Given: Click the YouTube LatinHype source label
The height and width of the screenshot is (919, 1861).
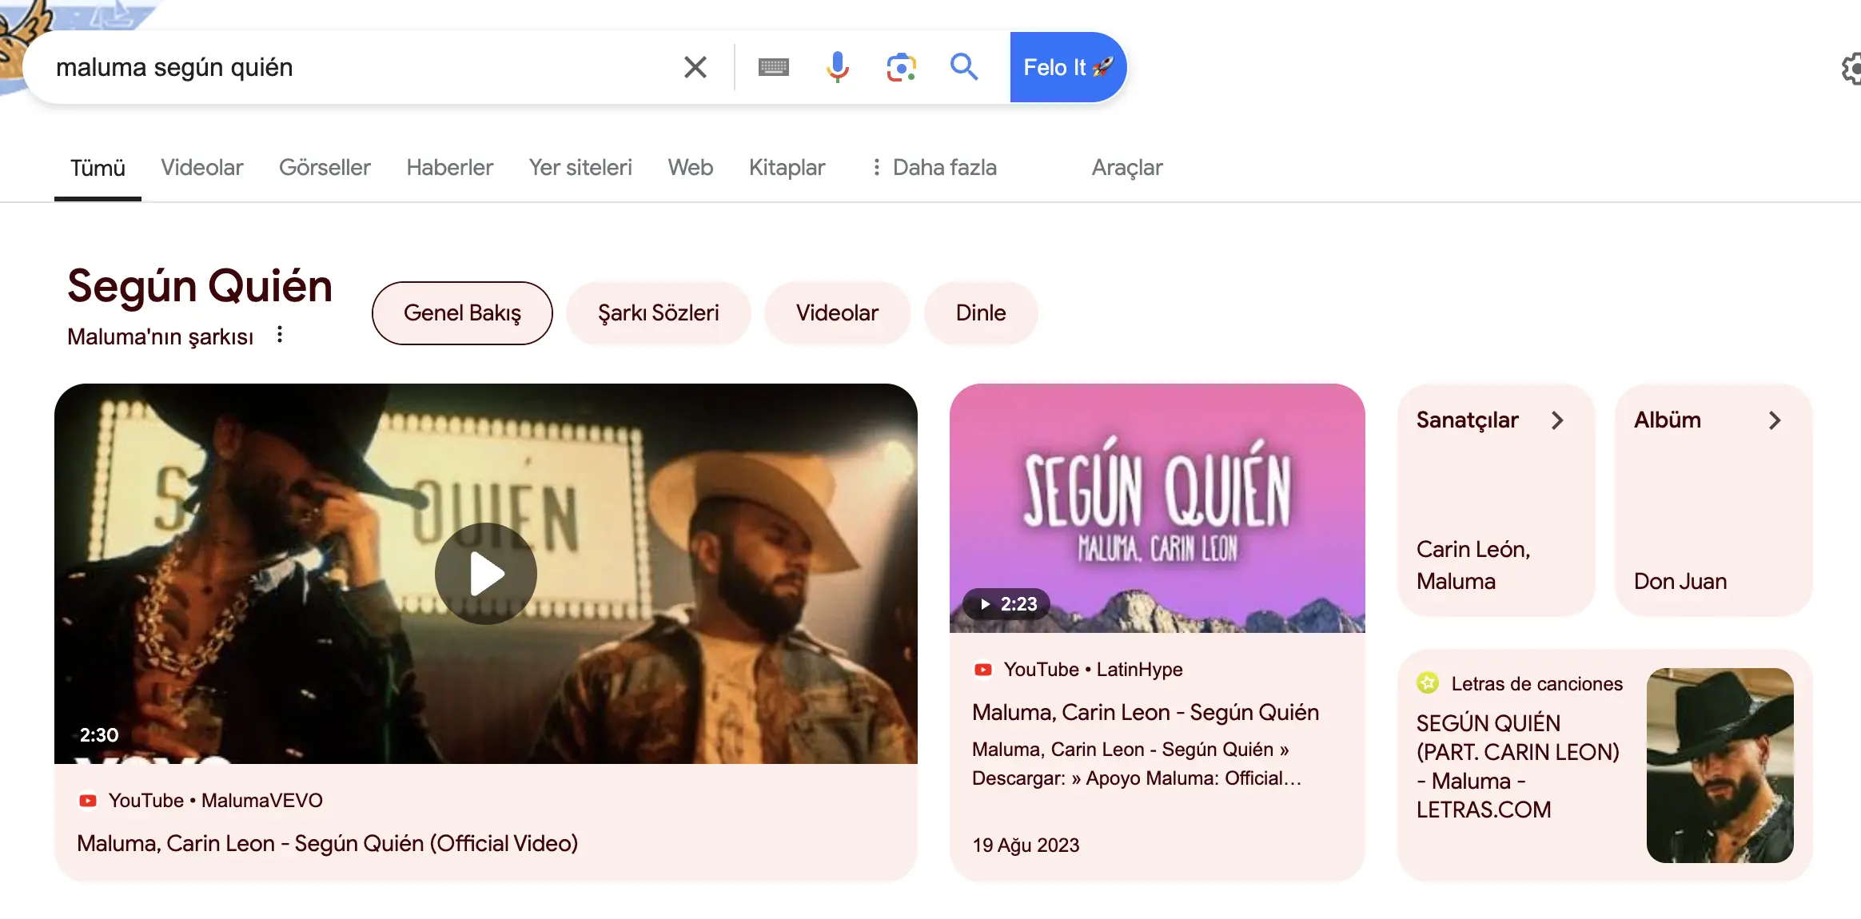Looking at the screenshot, I should coord(1093,670).
